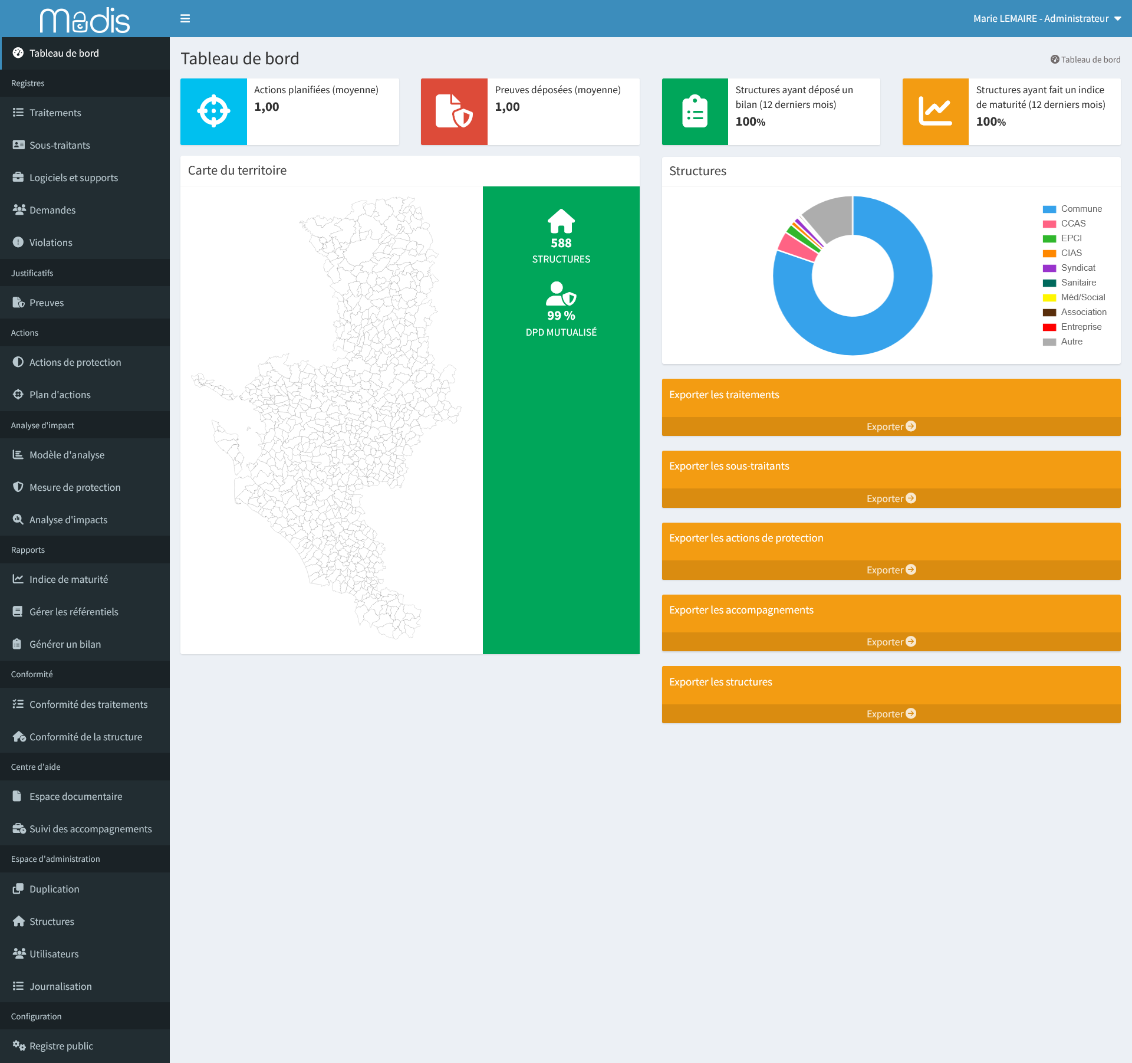Click the Utilisateurs group icon
Viewport: 1132px width, 1063px height.
[x=19, y=953]
